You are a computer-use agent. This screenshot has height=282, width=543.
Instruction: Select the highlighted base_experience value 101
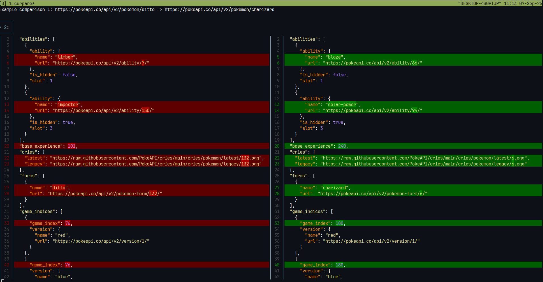71,146
